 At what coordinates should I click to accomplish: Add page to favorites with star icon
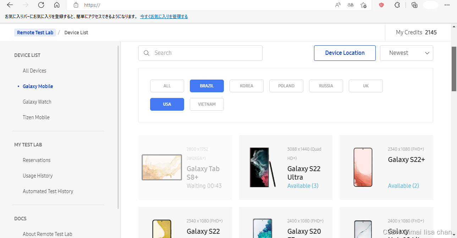pos(363,5)
